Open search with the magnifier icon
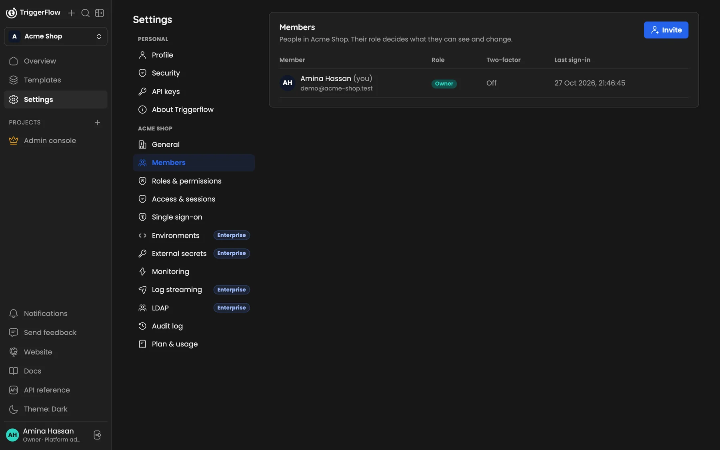 [x=86, y=13]
